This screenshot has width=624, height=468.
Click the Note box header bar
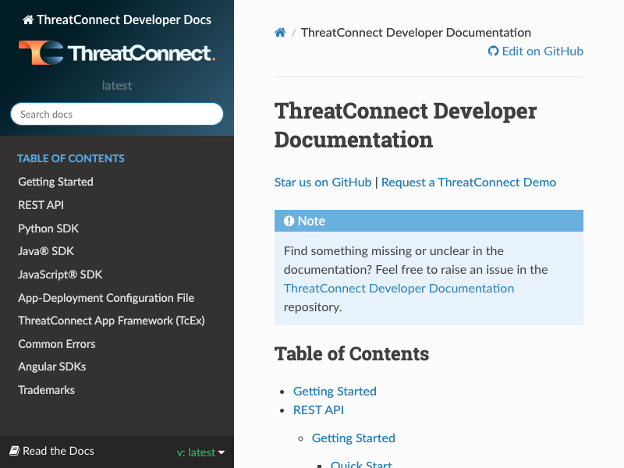point(429,221)
